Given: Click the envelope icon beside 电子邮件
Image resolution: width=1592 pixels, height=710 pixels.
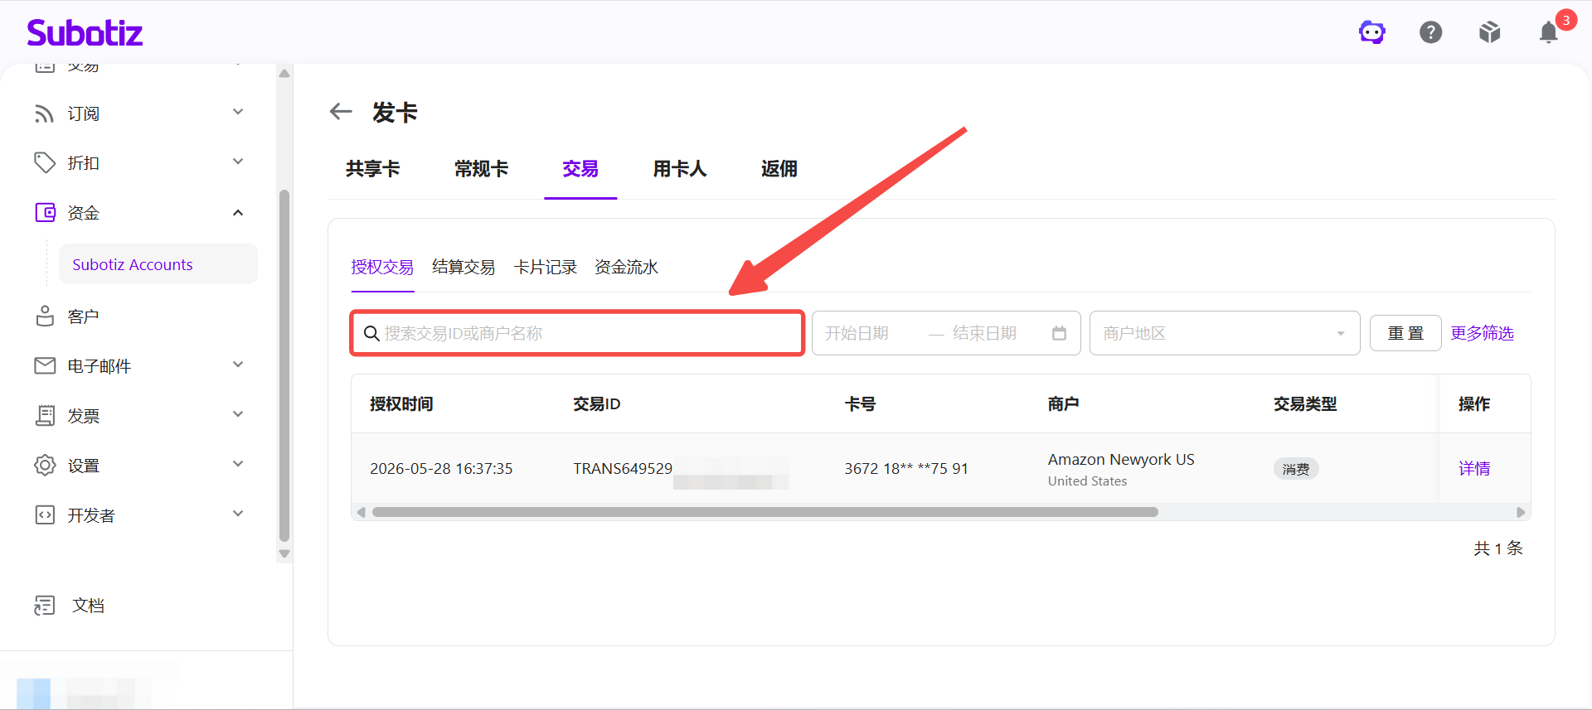Looking at the screenshot, I should click(x=45, y=366).
